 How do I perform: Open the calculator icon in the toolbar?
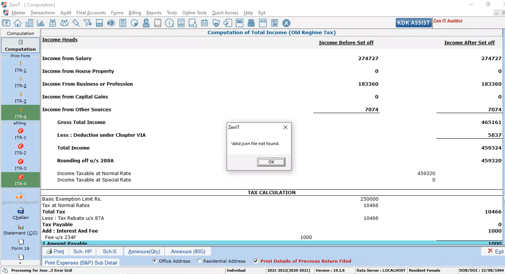pos(123,23)
